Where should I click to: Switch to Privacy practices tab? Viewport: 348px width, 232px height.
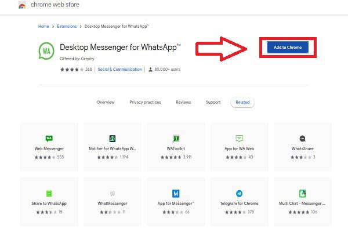coord(145,102)
